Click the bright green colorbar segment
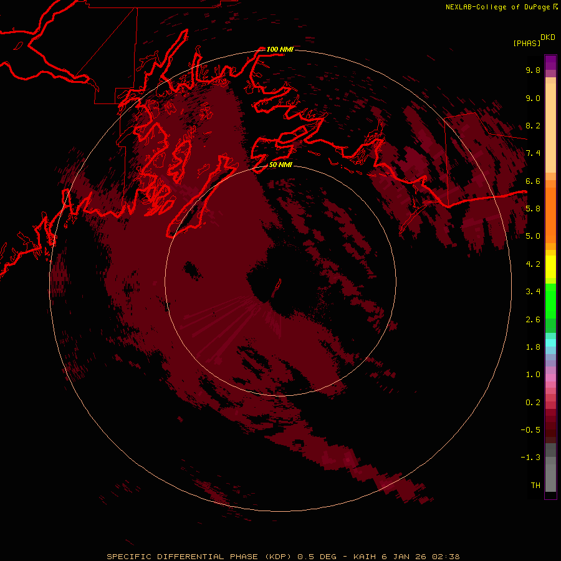Image resolution: width=561 pixels, height=561 pixels. coord(550,300)
